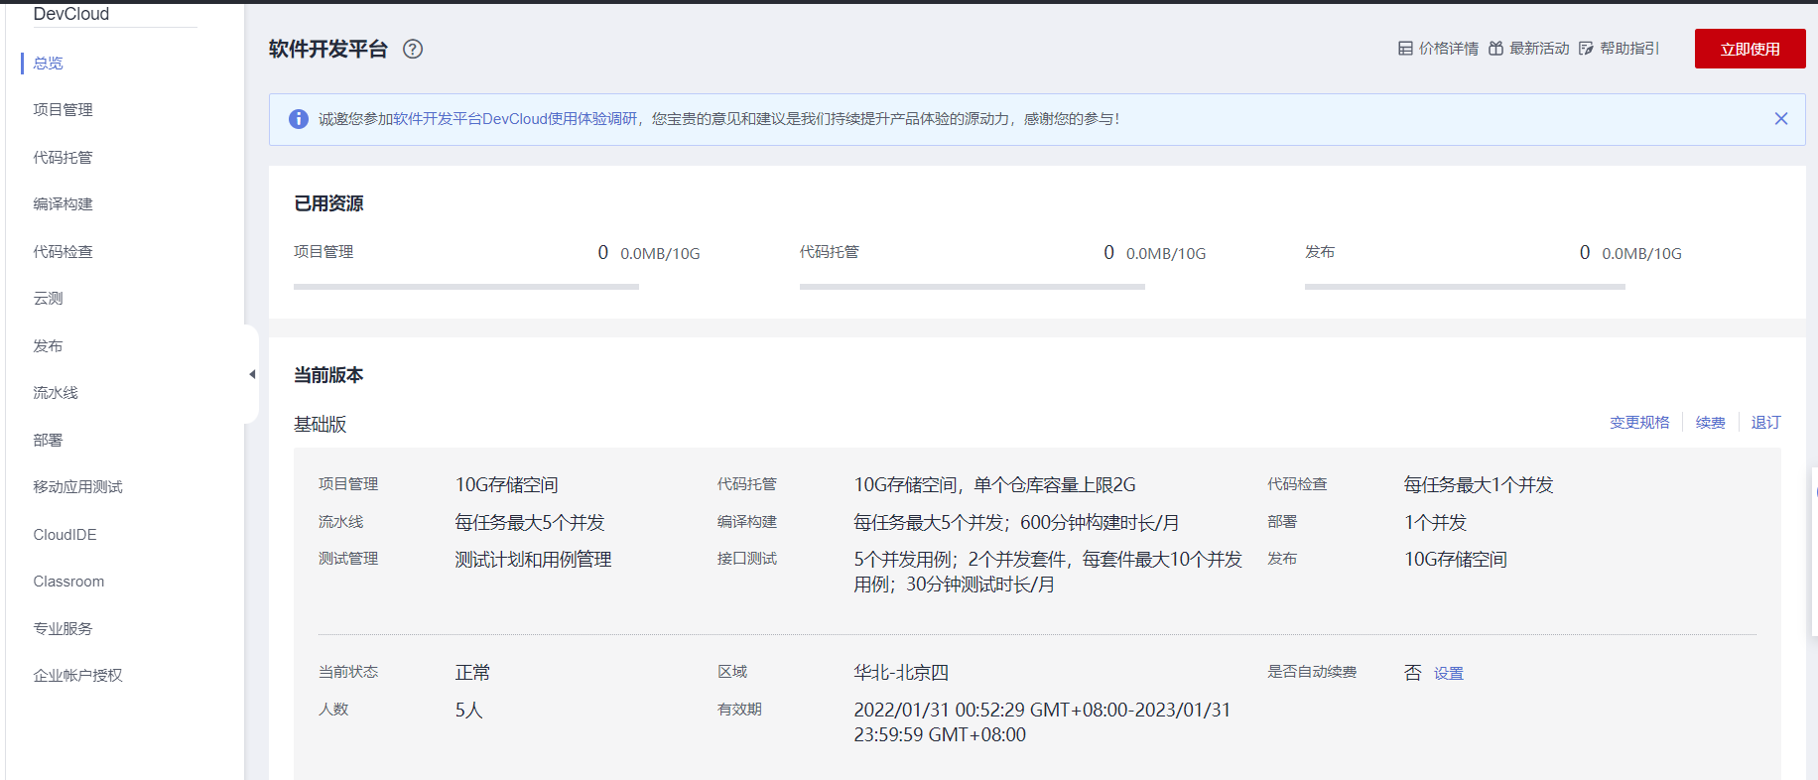Click the 项目管理 usage progress bar
Image resolution: width=1818 pixels, height=780 pixels.
click(x=466, y=287)
